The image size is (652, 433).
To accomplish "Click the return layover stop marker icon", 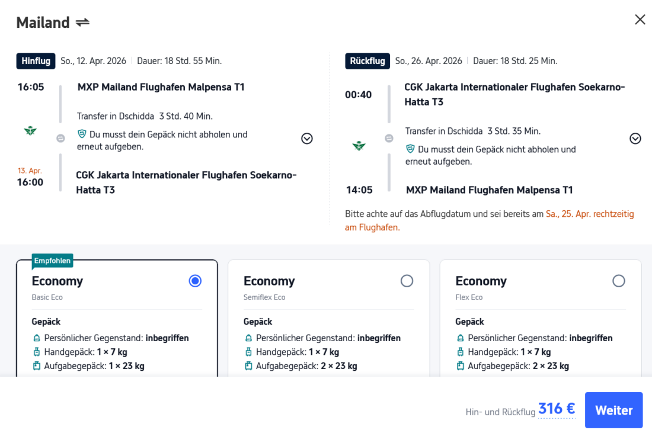I will pos(389,138).
